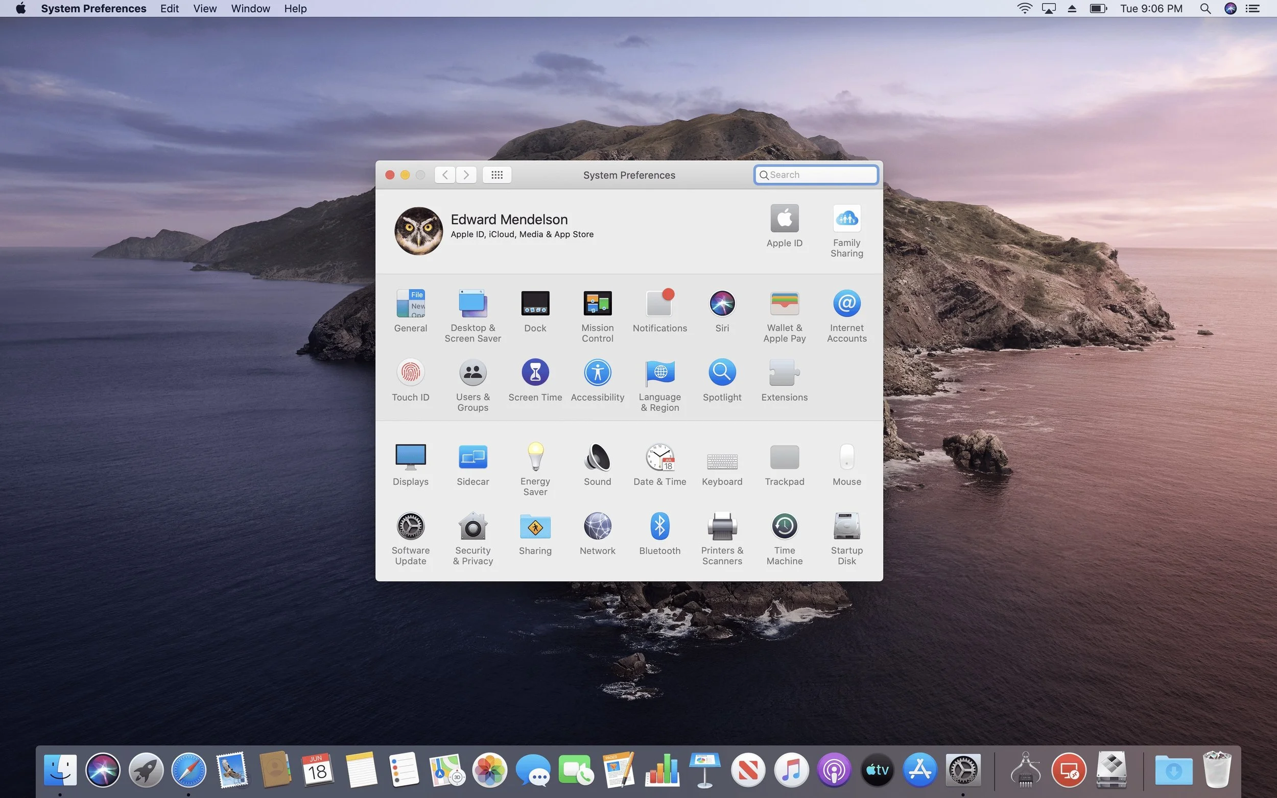Click the forward navigation arrow
This screenshot has width=1277, height=798.
[x=466, y=175]
